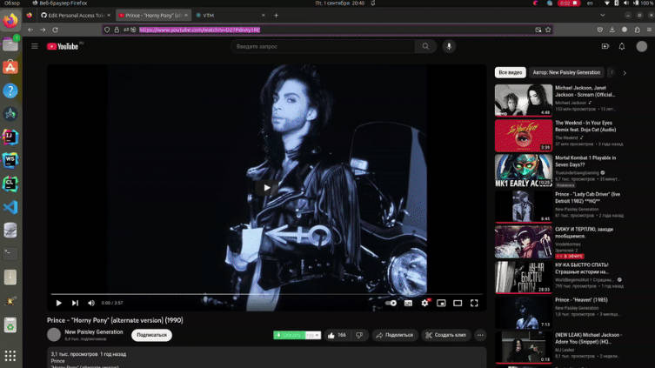Image resolution: width=655 pixels, height=368 pixels.
Task: Dislike the video with thumbs down
Action: (359, 335)
